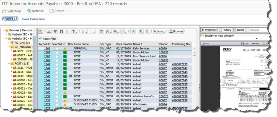This screenshot has width=277, height=117.
Task: Click the Browser button in toolbar
Action: [x=176, y=31]
